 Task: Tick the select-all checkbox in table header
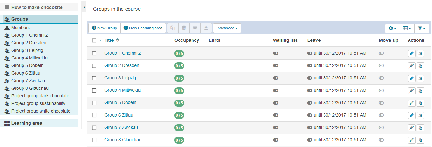[x=94, y=40]
